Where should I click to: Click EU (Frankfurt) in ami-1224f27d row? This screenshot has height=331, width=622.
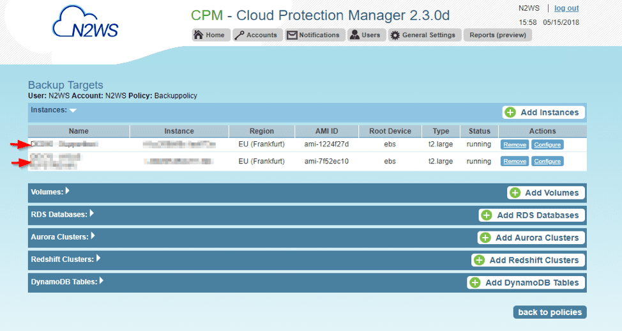click(x=261, y=144)
